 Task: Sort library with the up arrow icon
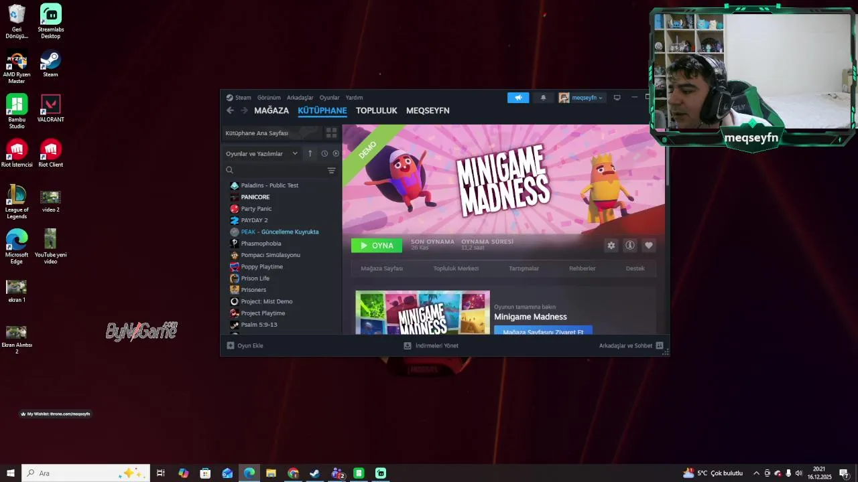[310, 153]
